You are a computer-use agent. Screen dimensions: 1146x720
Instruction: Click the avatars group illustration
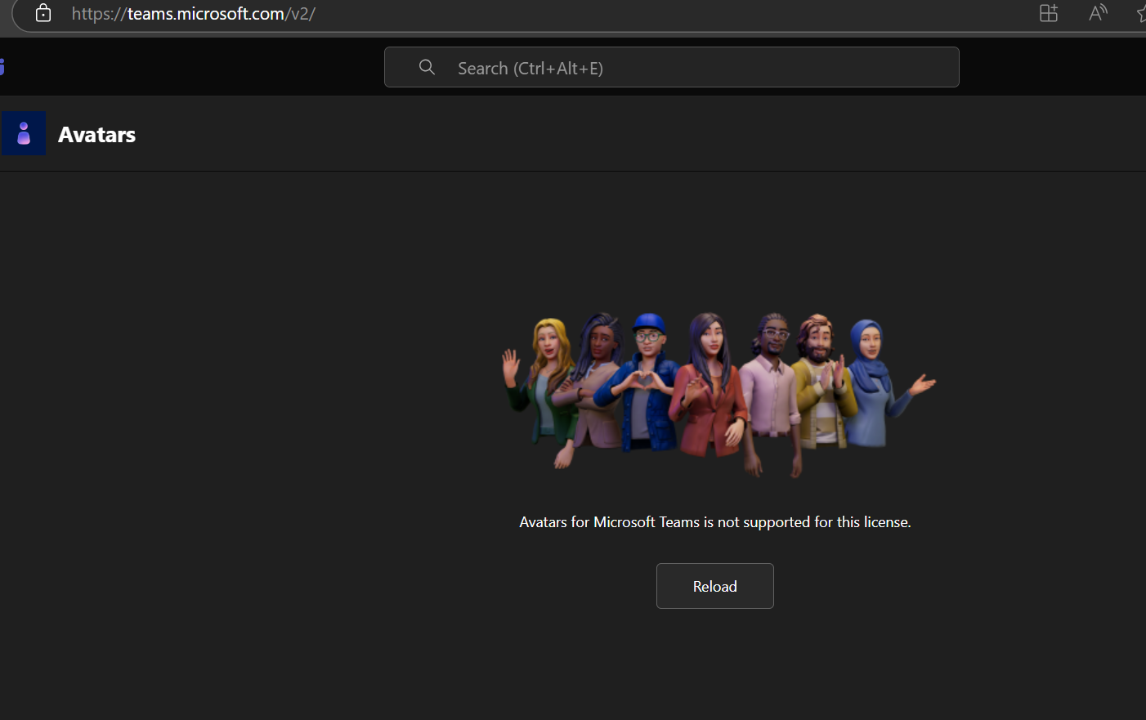[718, 395]
